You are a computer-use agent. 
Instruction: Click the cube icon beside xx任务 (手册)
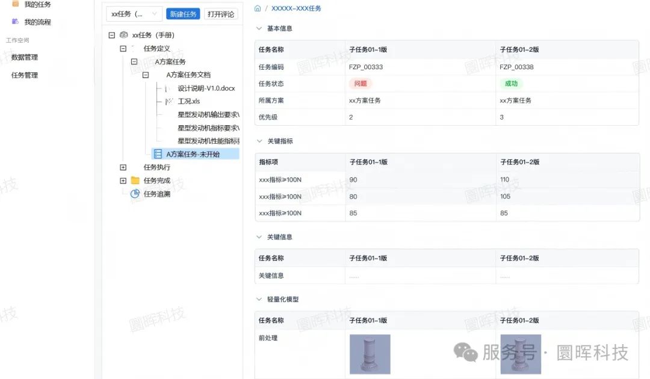pyautogui.click(x=123, y=35)
